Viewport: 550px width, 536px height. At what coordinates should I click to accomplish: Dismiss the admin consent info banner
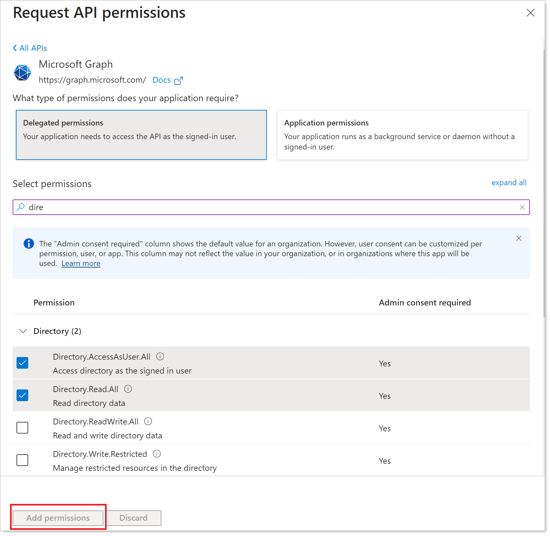coord(519,238)
